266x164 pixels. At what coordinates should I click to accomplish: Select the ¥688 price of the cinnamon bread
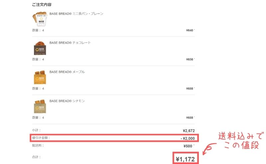[x=190, y=118]
